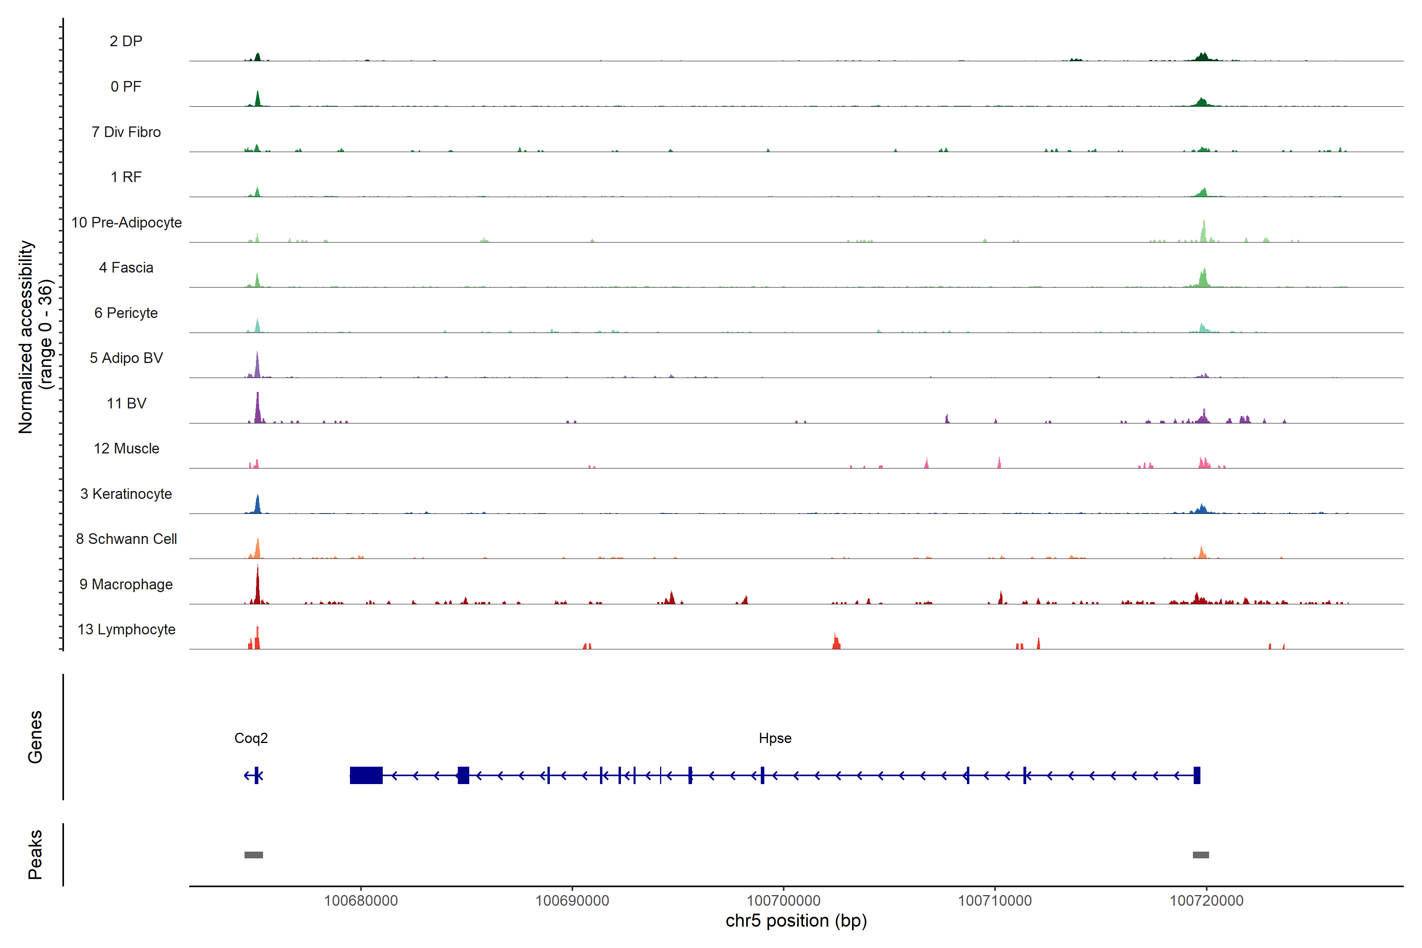Select the 11 BV track label

tap(126, 403)
